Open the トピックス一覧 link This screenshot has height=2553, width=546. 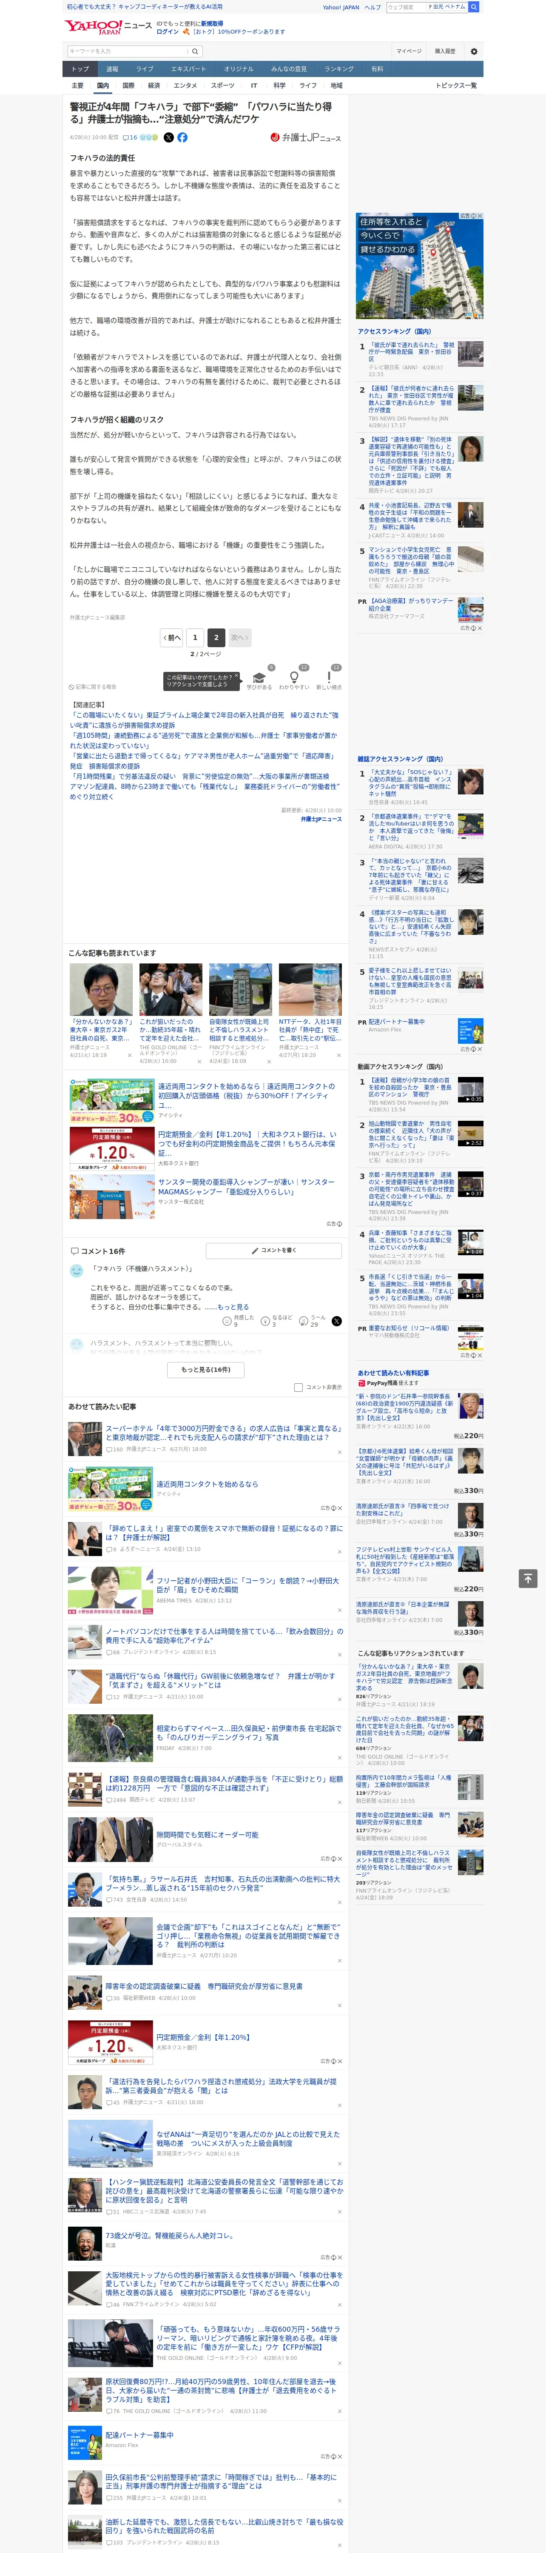coord(456,85)
